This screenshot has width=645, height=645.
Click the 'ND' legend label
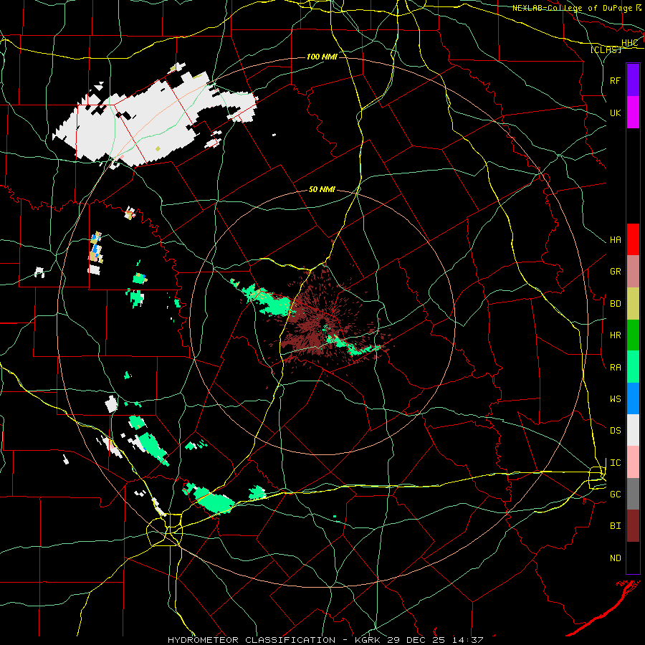(616, 558)
